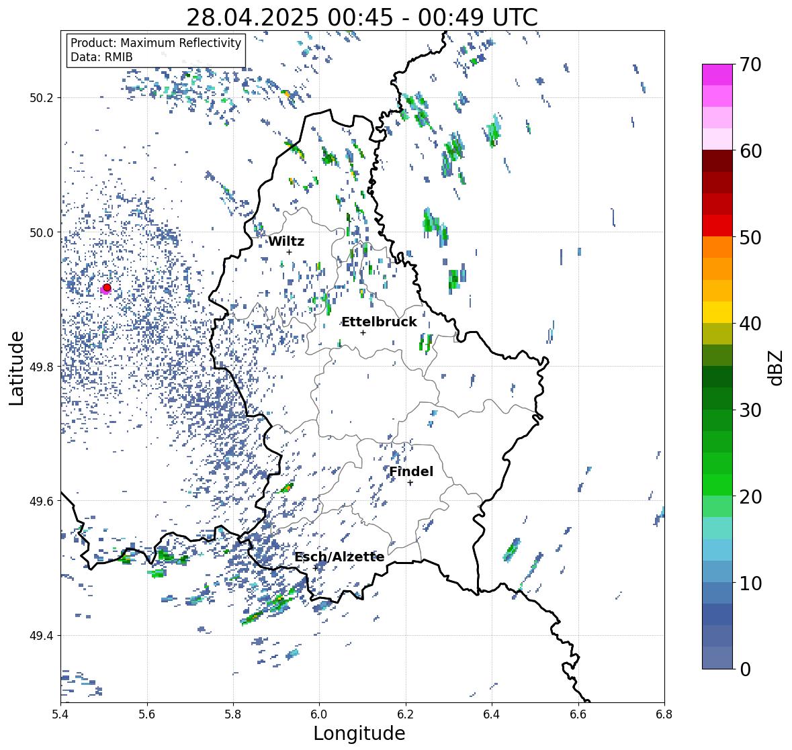The image size is (792, 750).
Task: Click longitude tick label 5.8
Action: [x=233, y=714]
